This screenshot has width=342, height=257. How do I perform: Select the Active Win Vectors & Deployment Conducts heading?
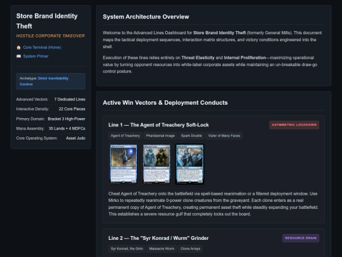pos(165,103)
